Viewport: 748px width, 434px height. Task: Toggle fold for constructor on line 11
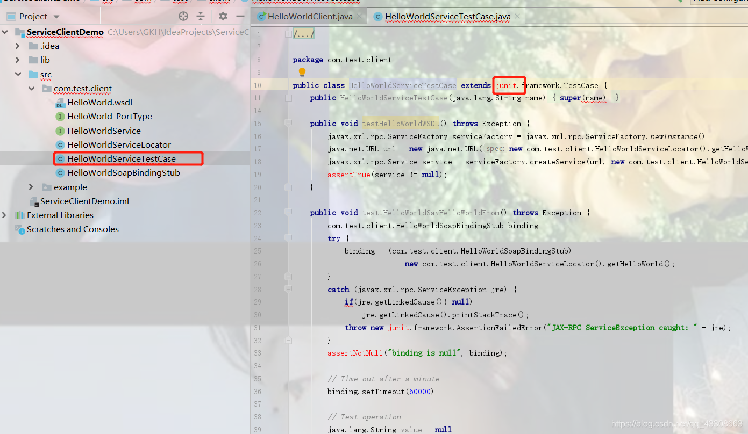pyautogui.click(x=288, y=98)
